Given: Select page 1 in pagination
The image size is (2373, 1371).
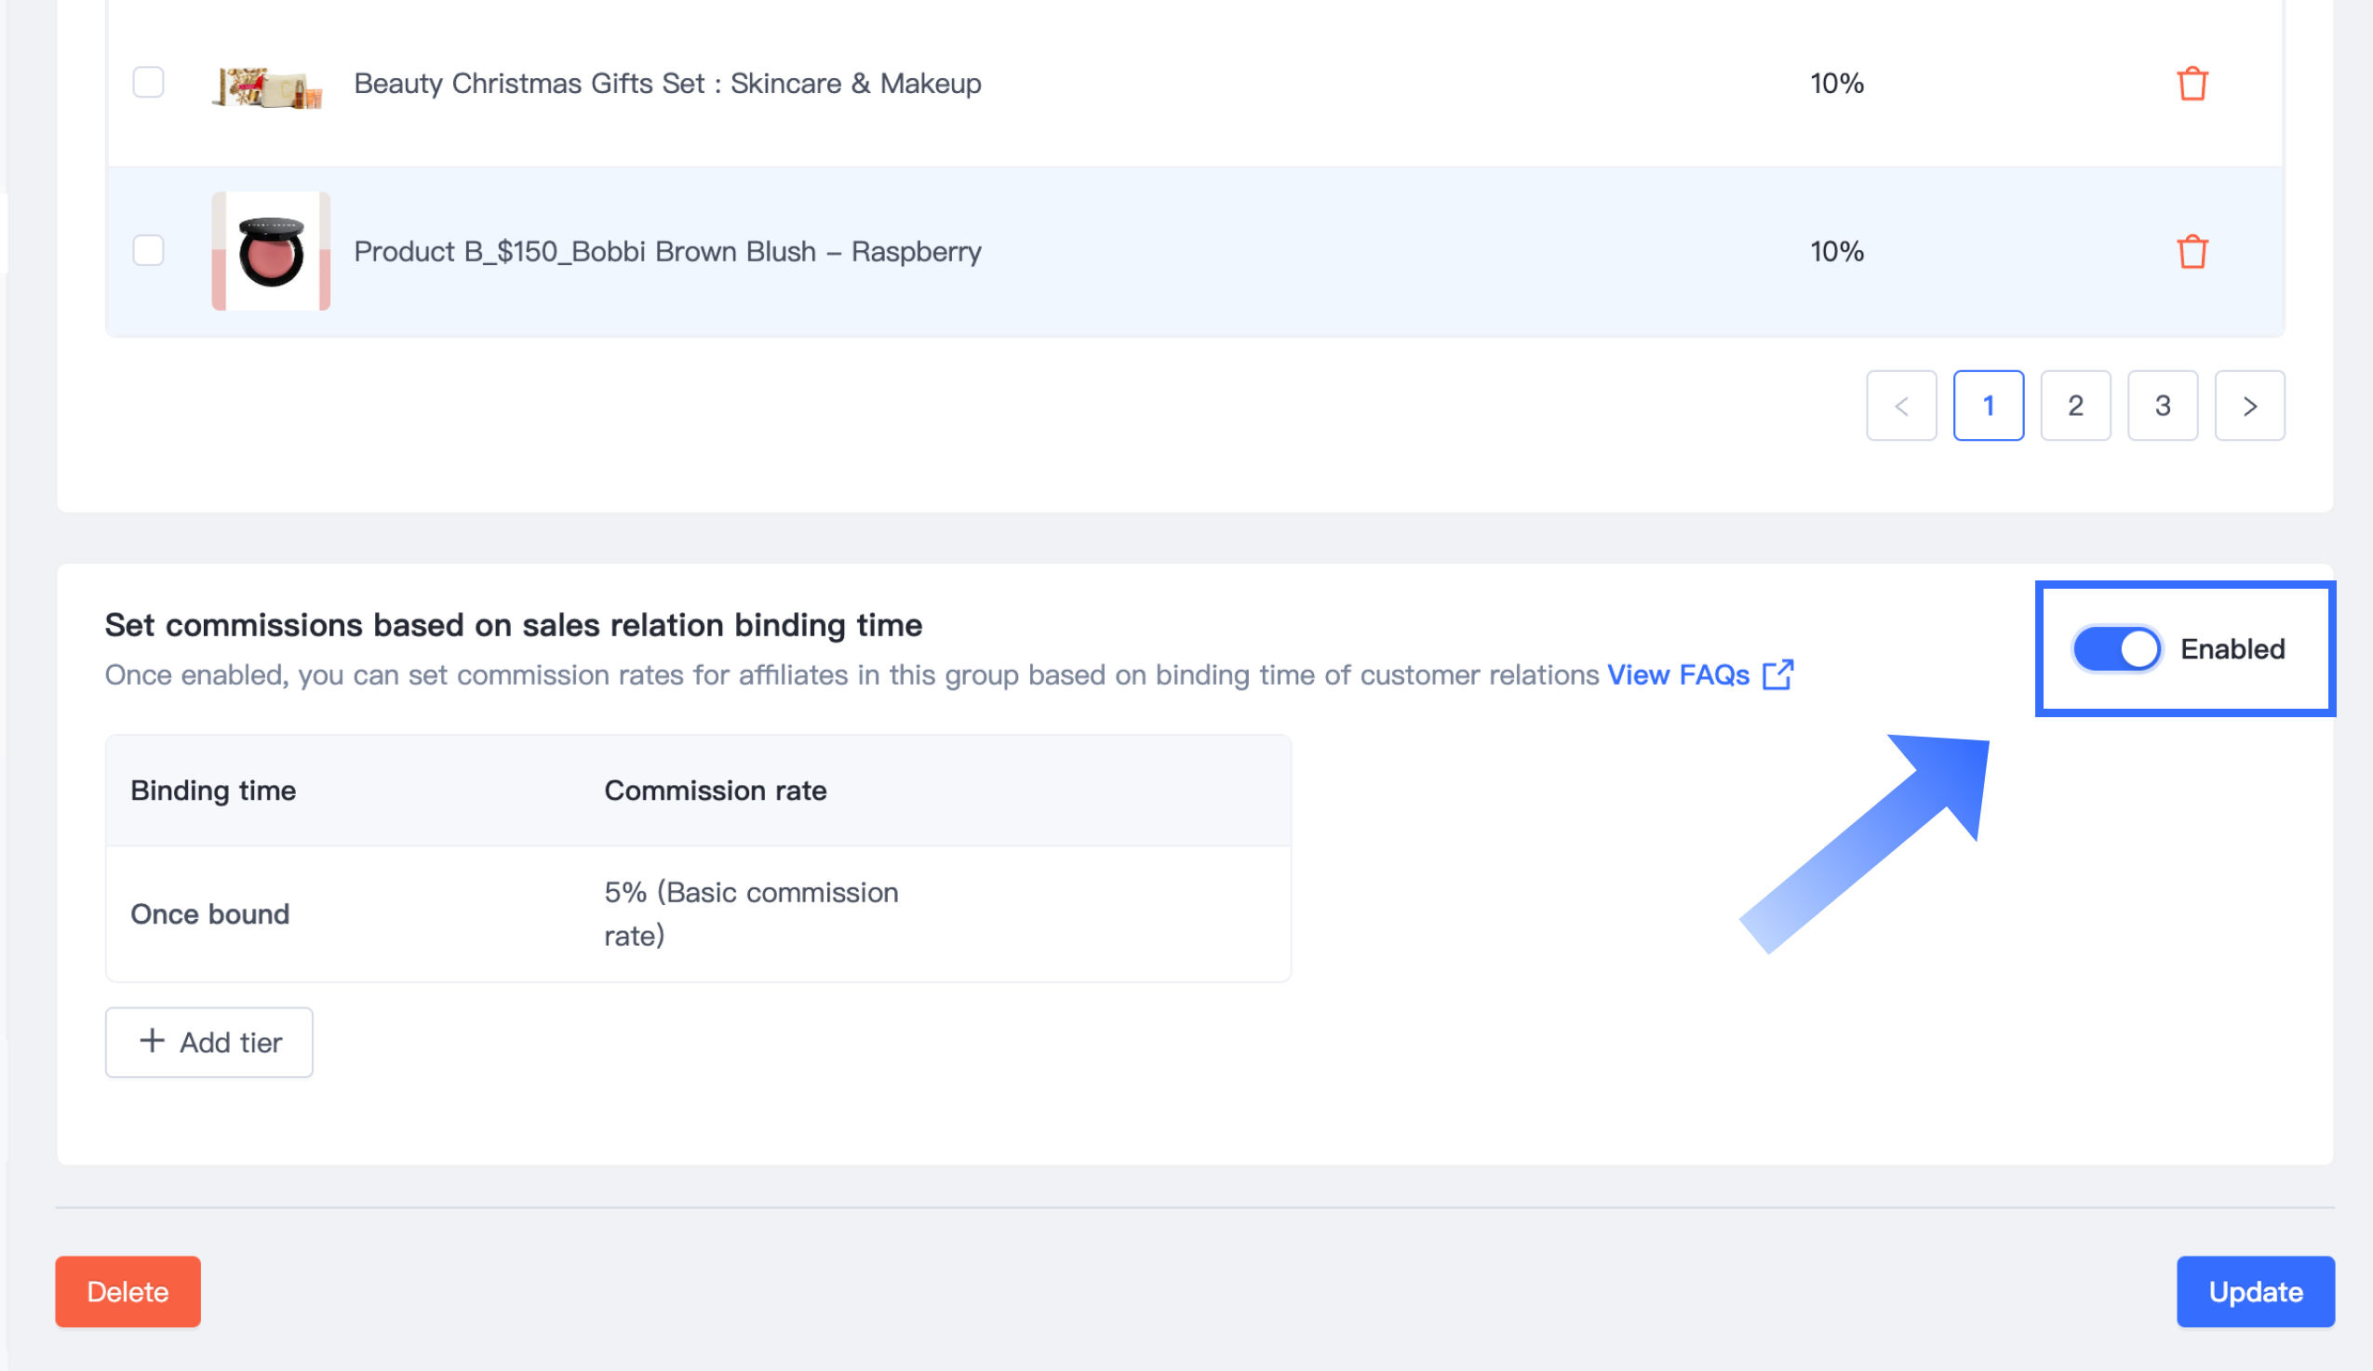Looking at the screenshot, I should click(x=1988, y=406).
